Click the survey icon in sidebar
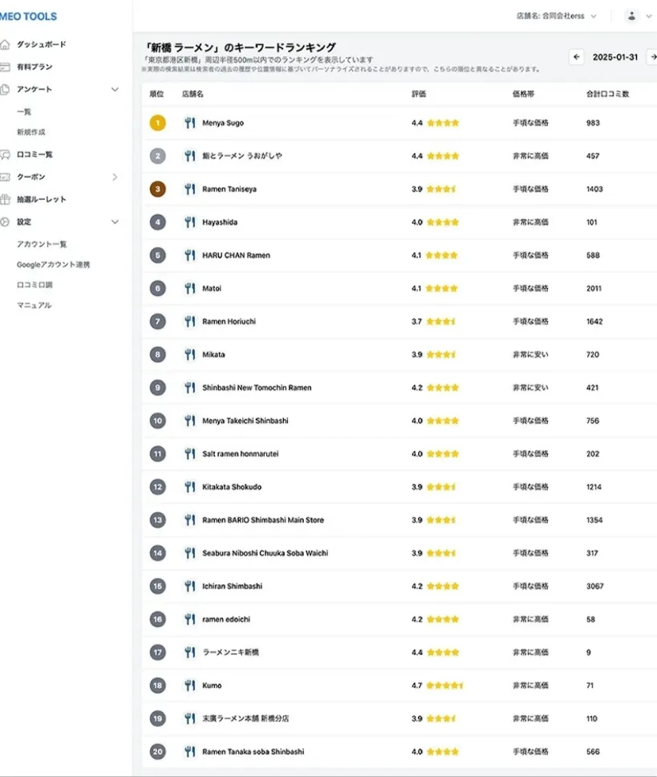Image resolution: width=657 pixels, height=777 pixels. [x=6, y=90]
